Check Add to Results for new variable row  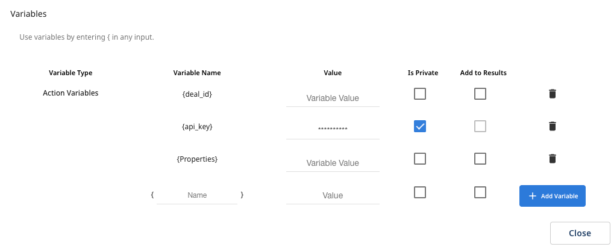click(480, 192)
